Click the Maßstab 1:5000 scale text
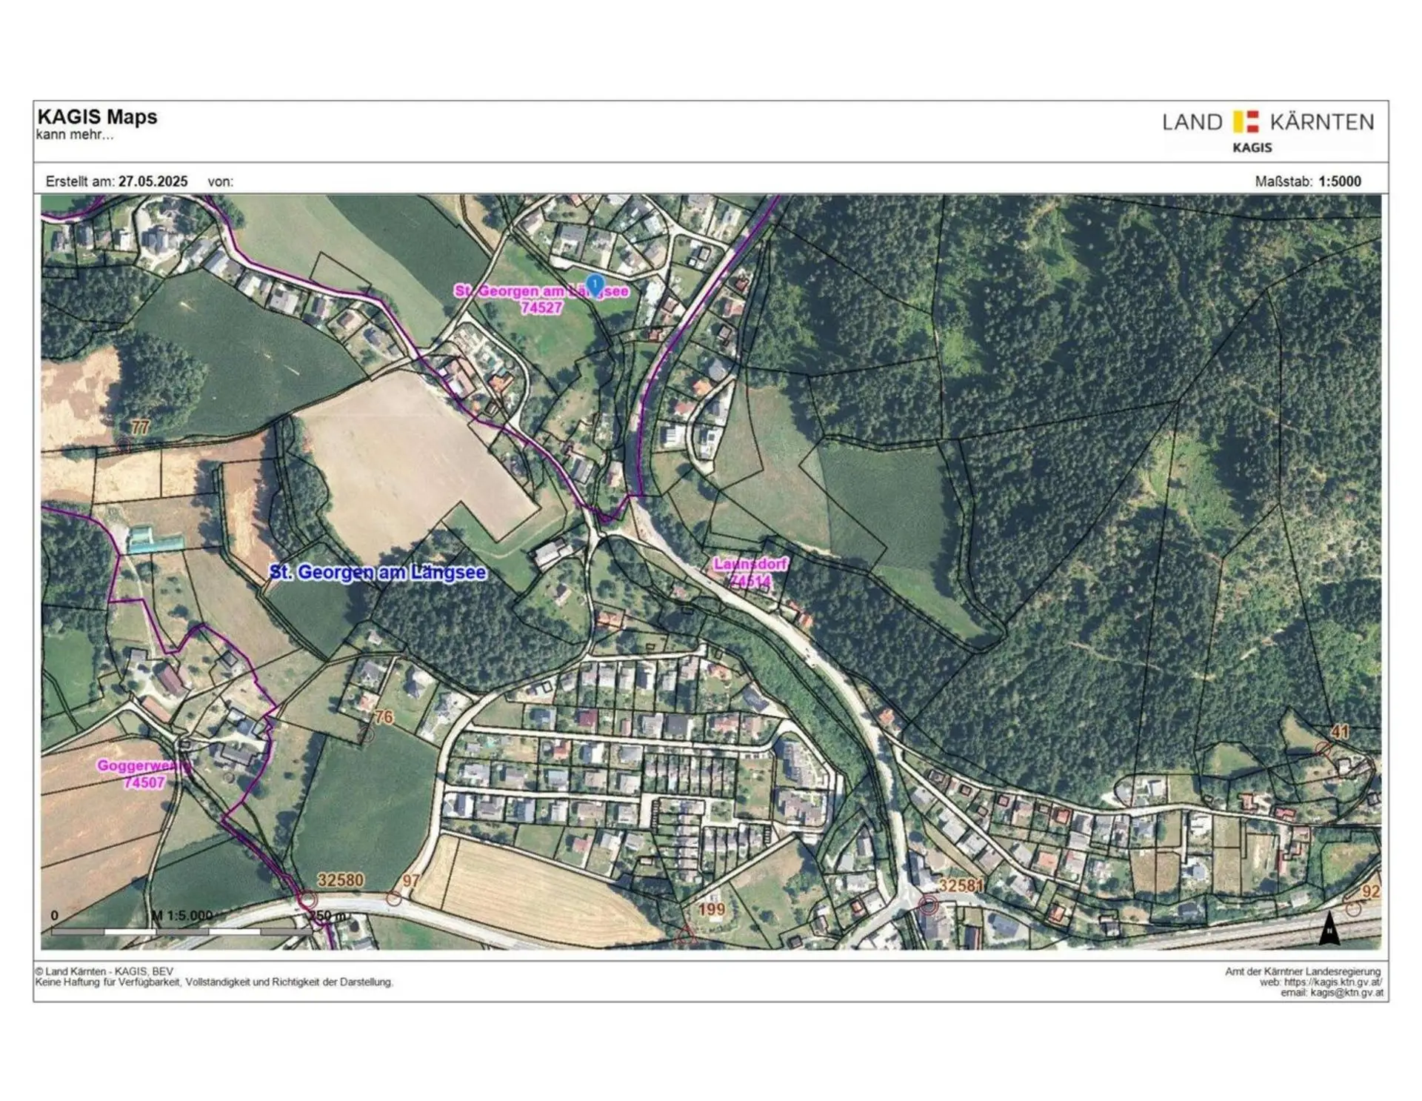The width and height of the screenshot is (1422, 1101). (x=1308, y=181)
